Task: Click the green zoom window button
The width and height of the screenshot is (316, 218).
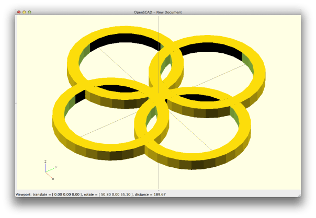Action: pos(29,11)
